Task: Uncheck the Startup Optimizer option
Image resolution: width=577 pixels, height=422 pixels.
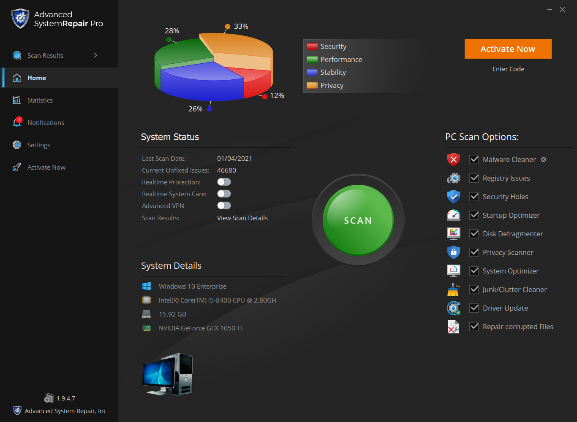Action: (474, 215)
